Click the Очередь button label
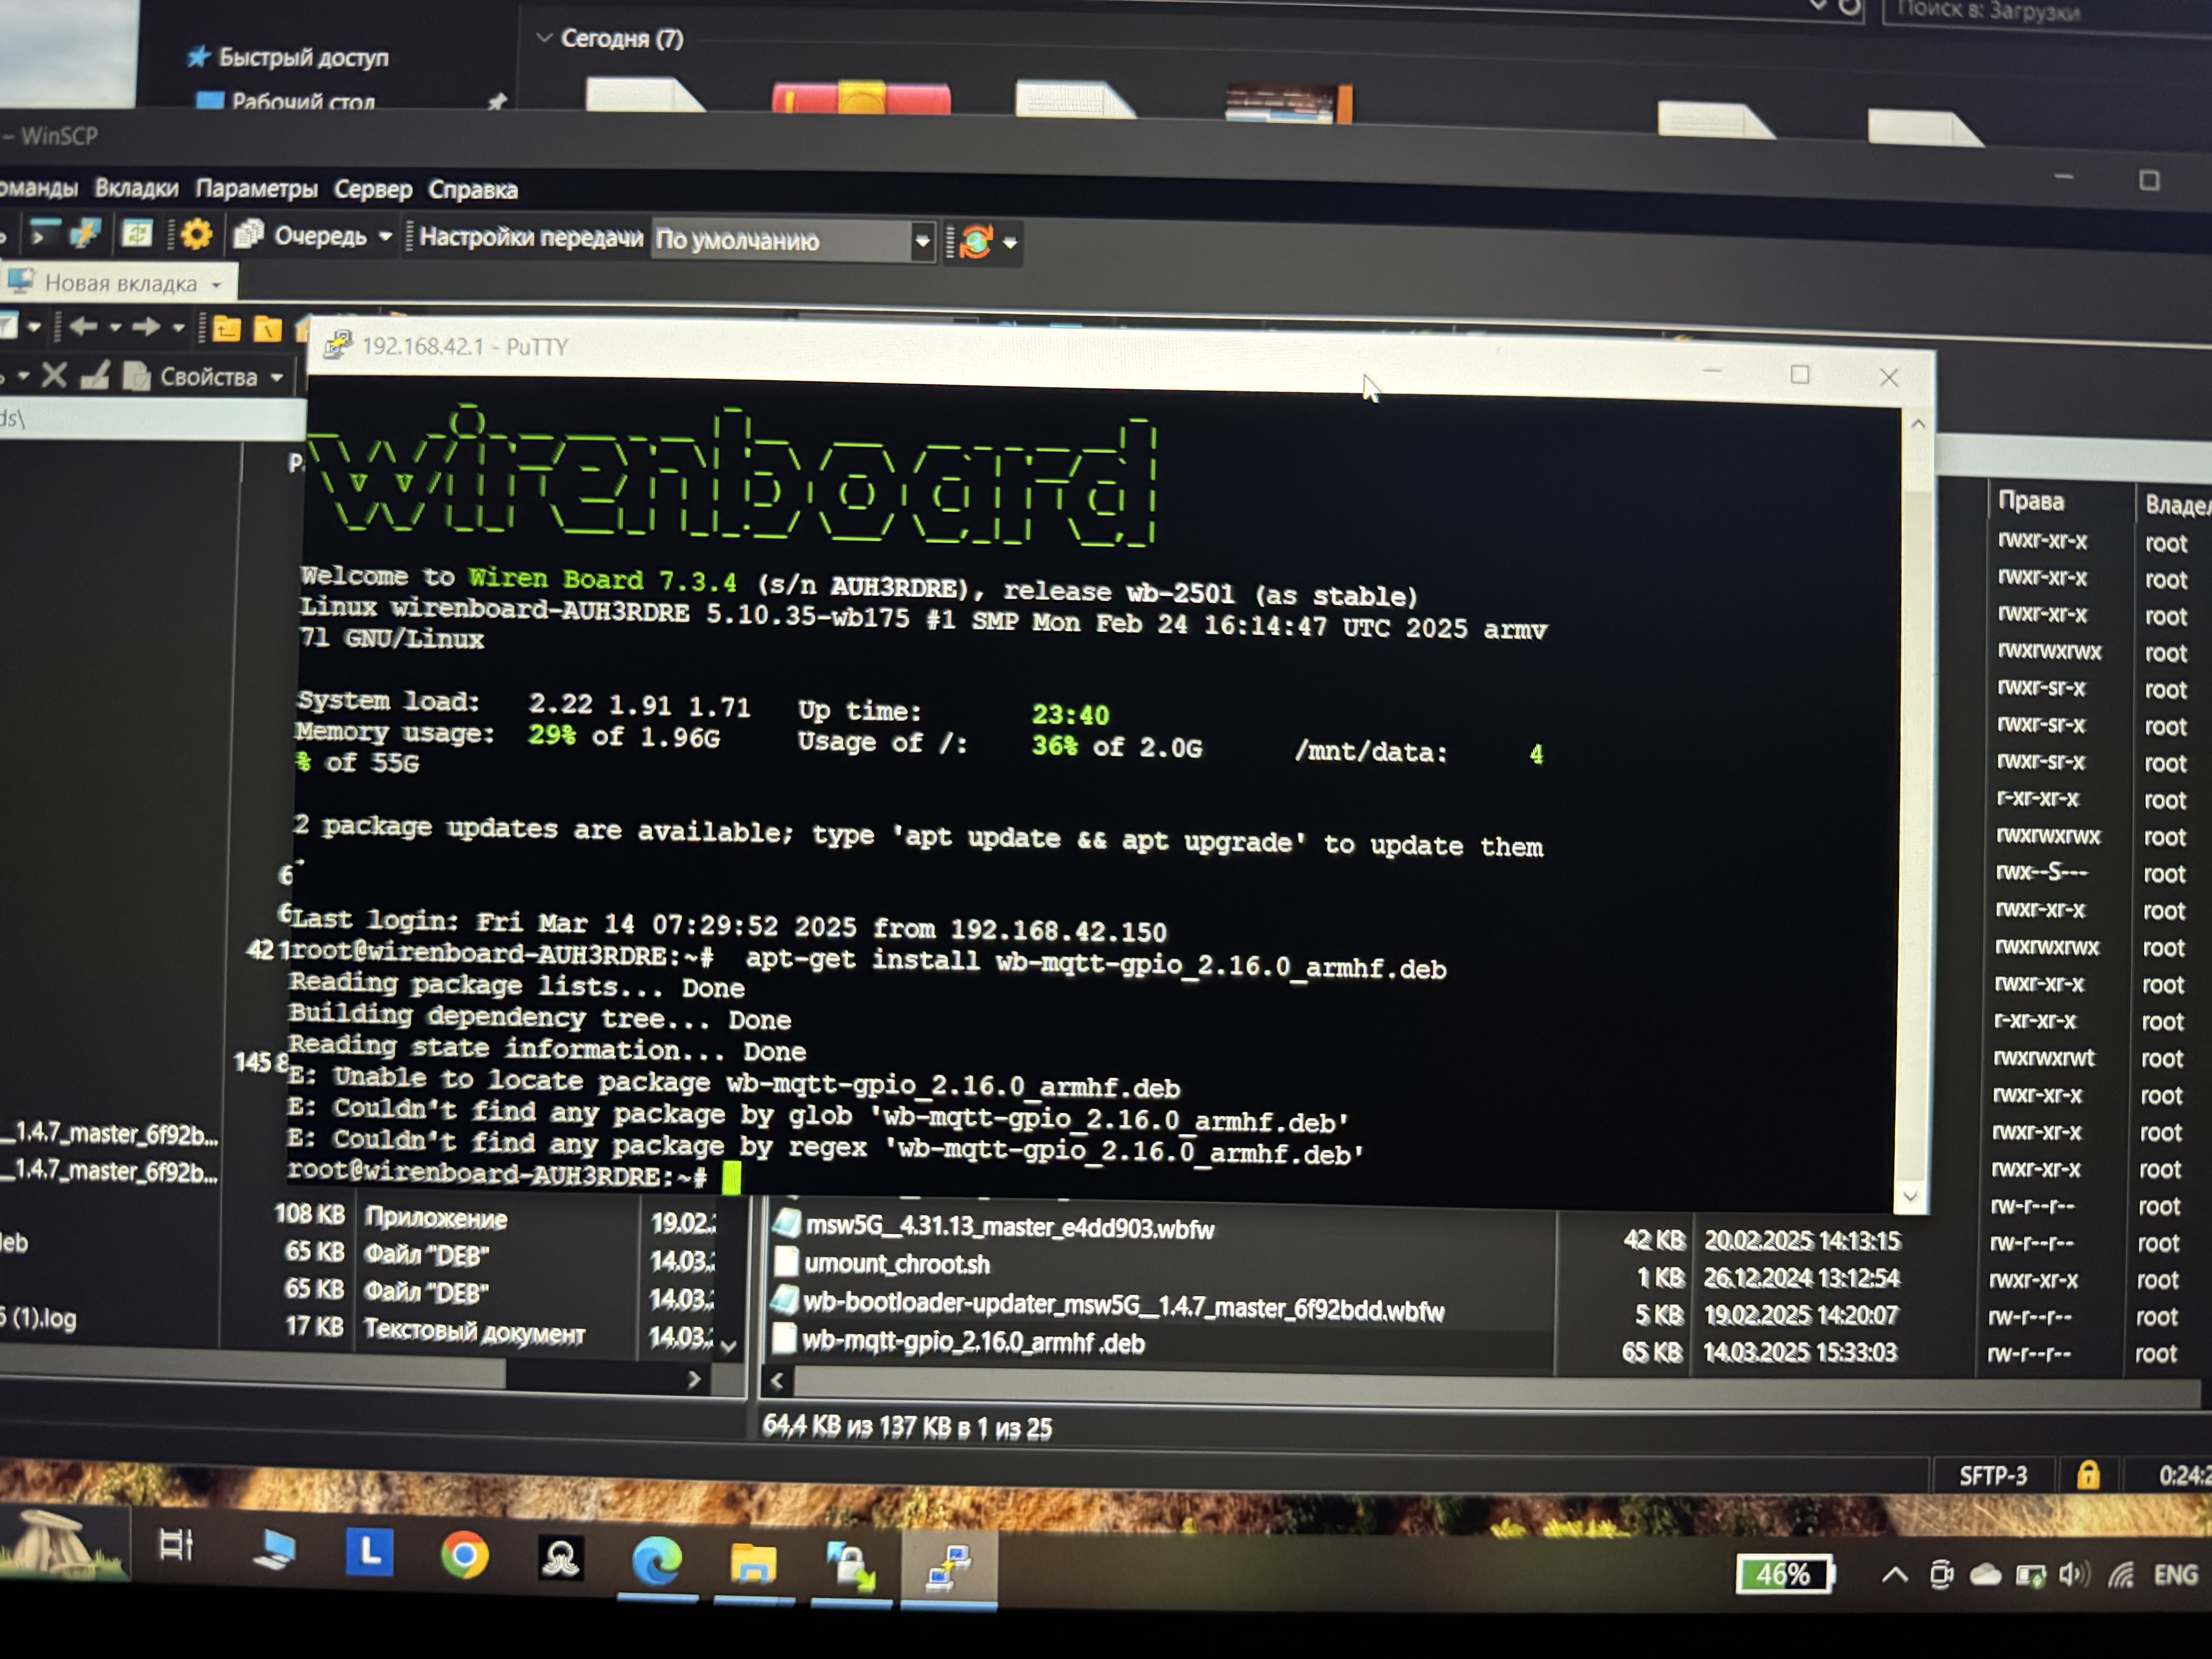This screenshot has height=1659, width=2212. (x=321, y=236)
